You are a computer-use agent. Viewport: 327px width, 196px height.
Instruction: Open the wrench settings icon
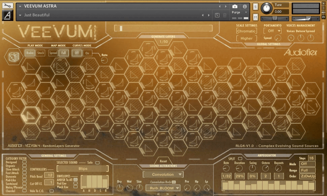[x=8, y=6]
